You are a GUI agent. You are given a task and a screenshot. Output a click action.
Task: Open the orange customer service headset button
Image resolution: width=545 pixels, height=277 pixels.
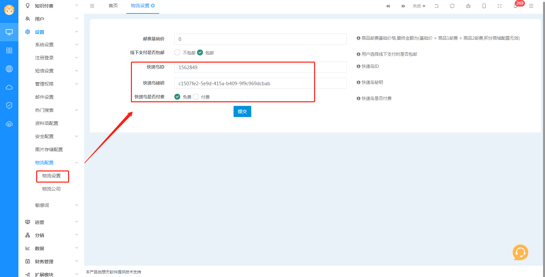coord(520,252)
